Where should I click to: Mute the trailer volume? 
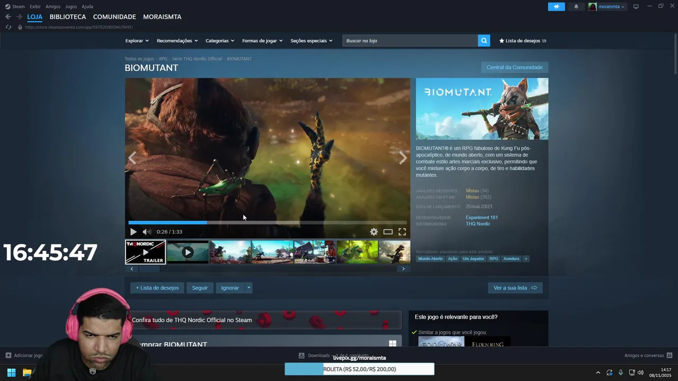tap(147, 232)
